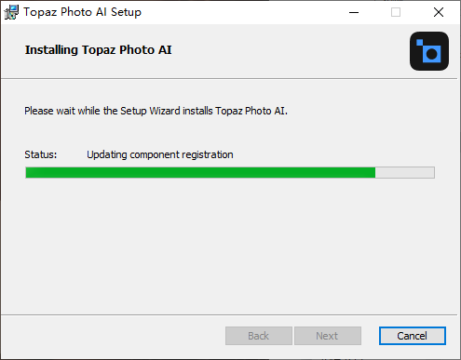Viewport: 461px width, 360px height.
Task: Select the 'Installing Topaz Photo AI' heading
Action: 98,50
